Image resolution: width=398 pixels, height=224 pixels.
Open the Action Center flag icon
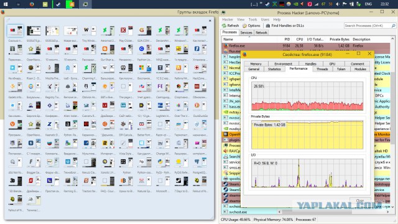[x=345, y=4]
